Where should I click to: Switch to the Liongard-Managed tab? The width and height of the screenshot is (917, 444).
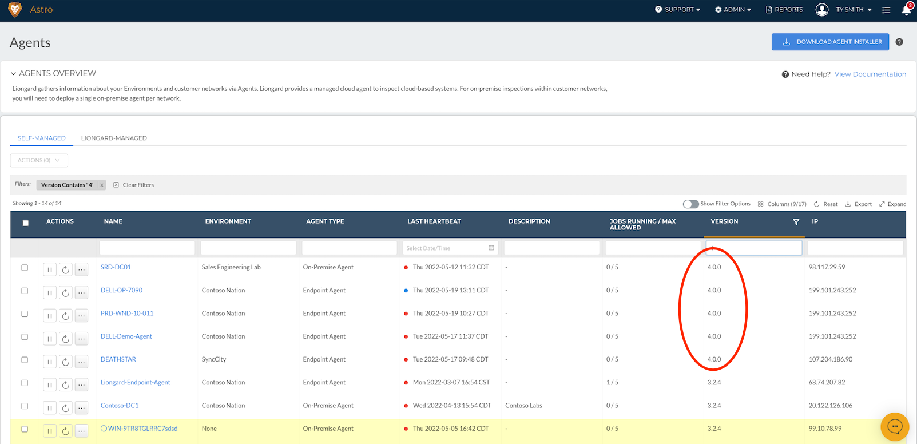114,138
